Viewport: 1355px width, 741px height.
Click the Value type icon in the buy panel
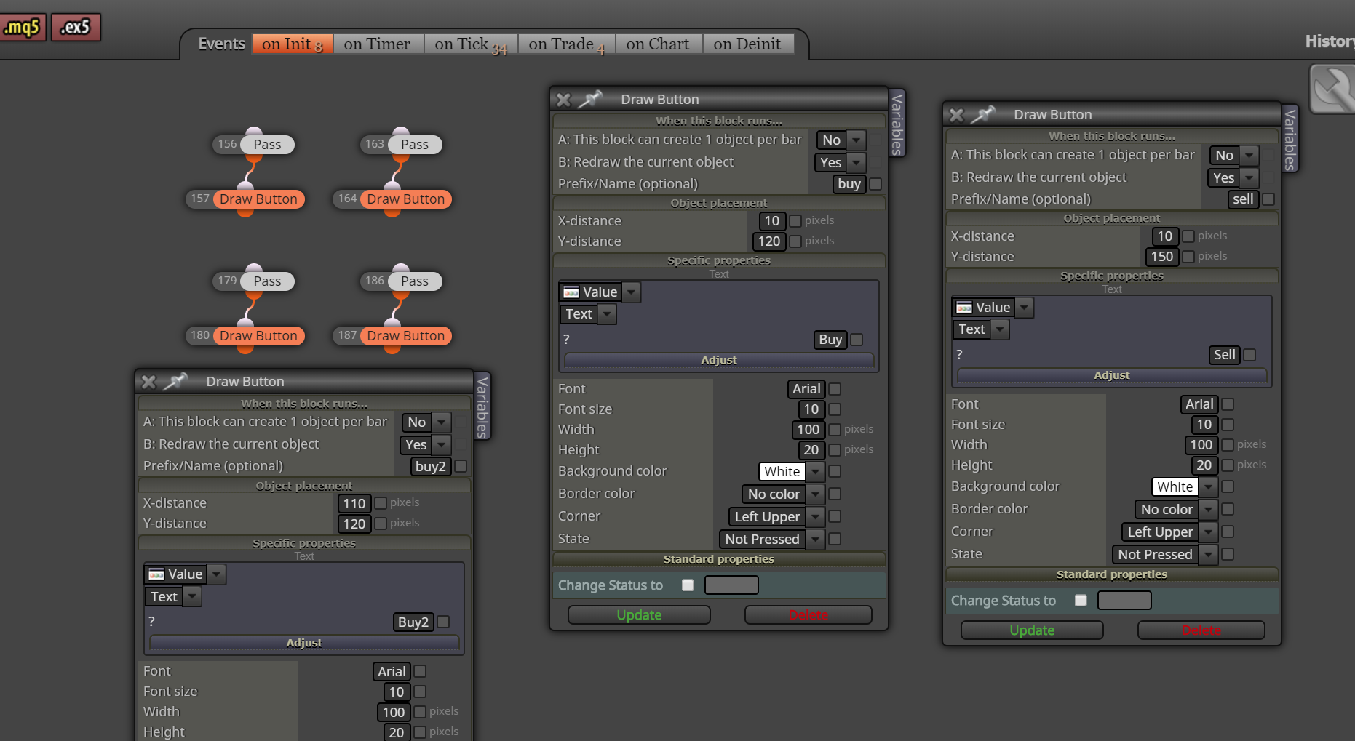click(571, 292)
